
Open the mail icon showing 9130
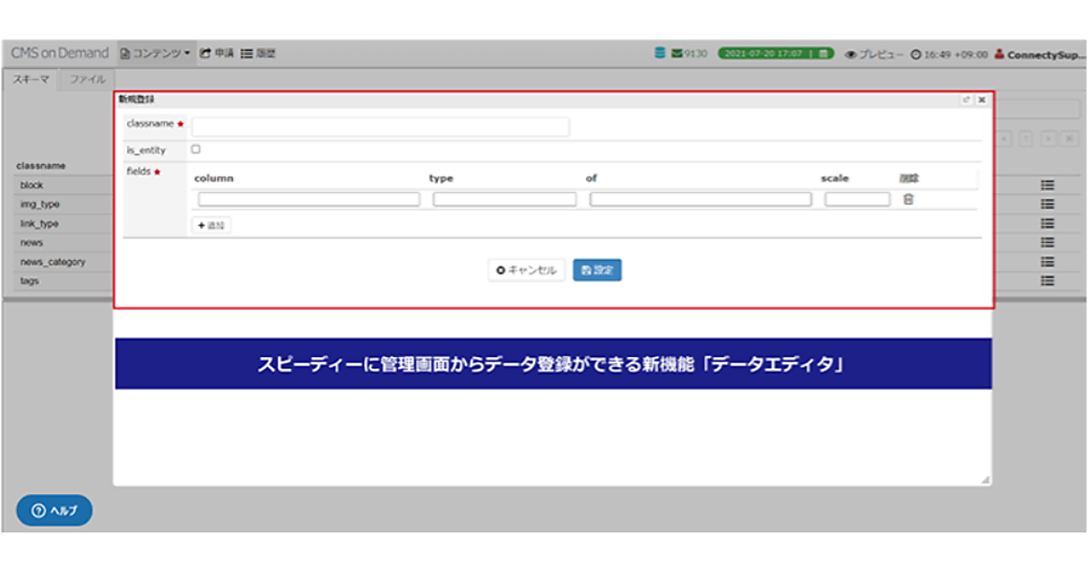click(x=688, y=53)
